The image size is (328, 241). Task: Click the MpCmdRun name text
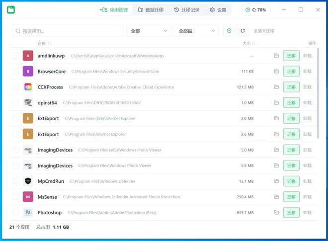pos(51,181)
